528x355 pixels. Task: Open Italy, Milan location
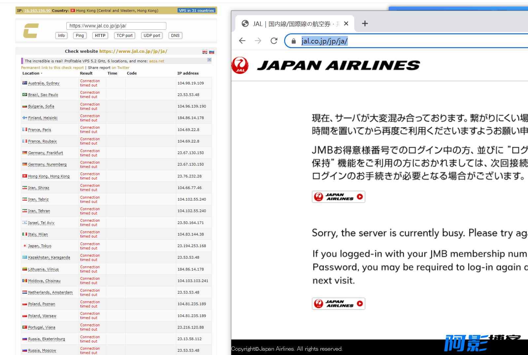click(38, 234)
